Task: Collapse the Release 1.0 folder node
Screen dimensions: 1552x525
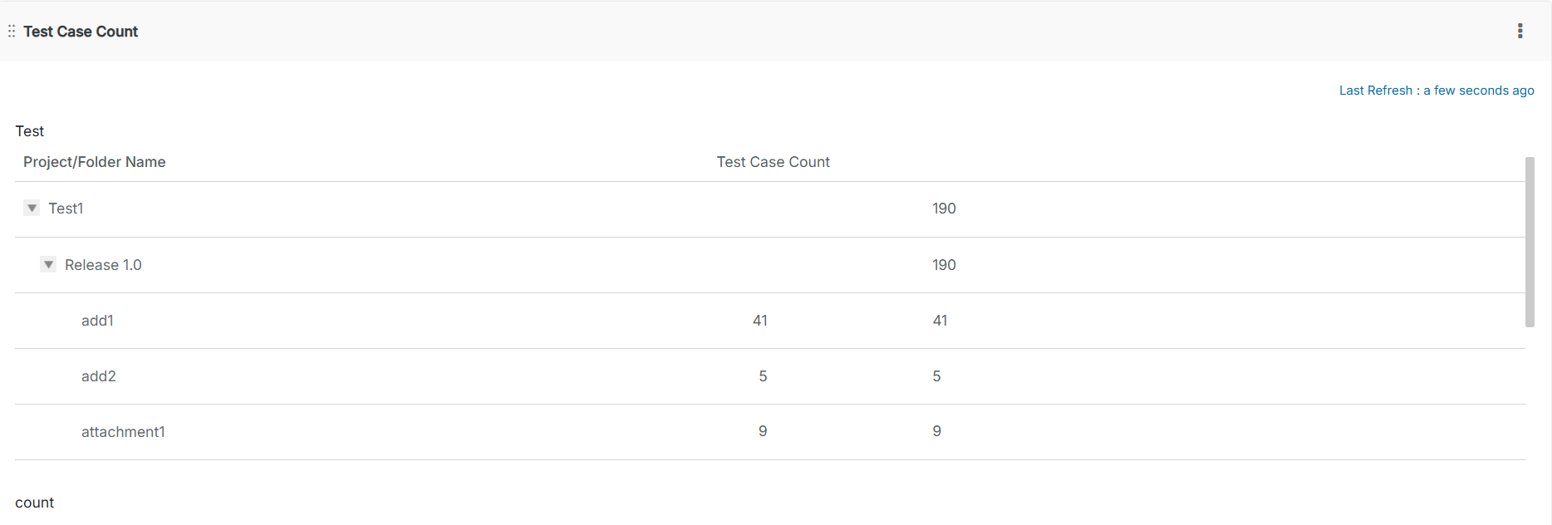Action: (48, 264)
